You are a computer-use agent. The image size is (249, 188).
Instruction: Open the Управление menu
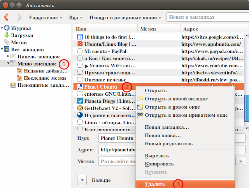[x=46, y=18]
